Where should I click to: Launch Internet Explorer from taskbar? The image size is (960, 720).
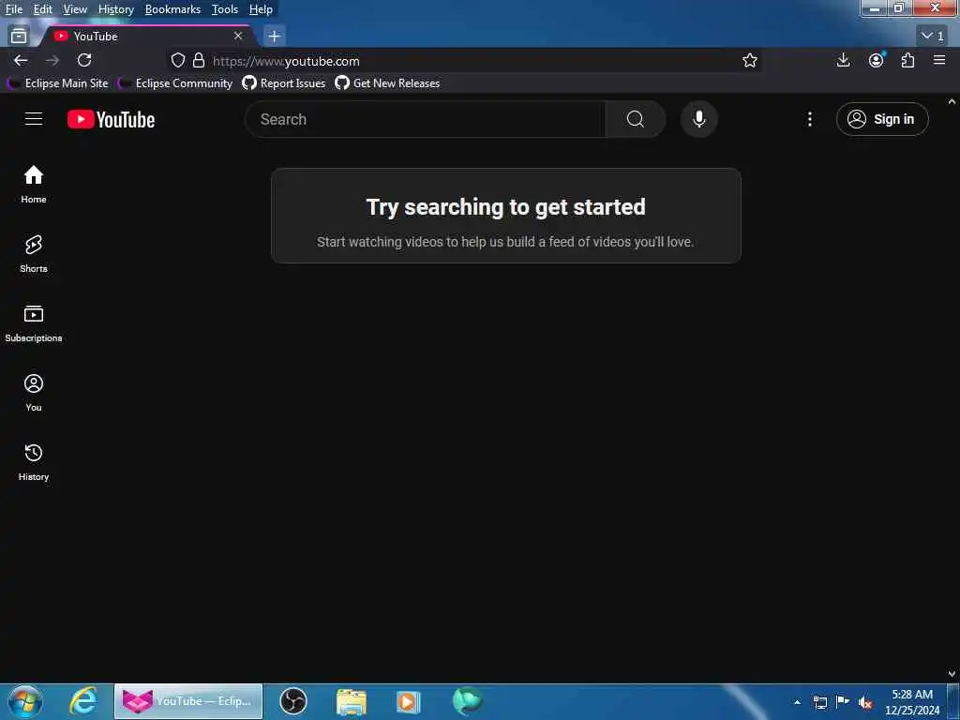point(83,701)
